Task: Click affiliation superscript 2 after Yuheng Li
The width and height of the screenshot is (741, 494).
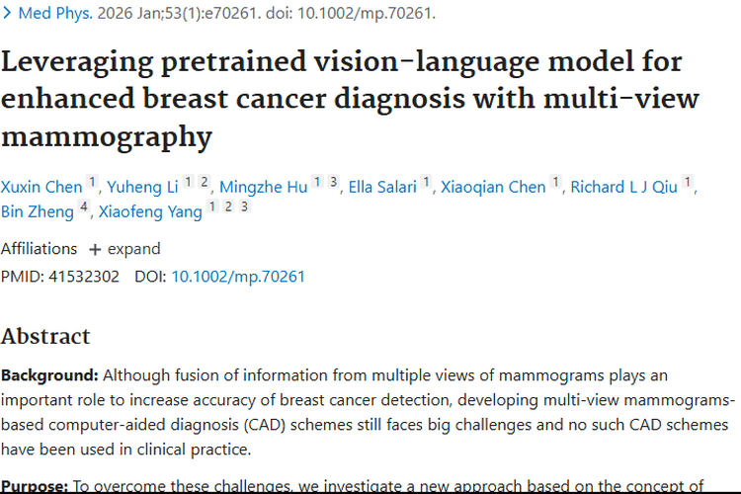Action: pos(203,183)
